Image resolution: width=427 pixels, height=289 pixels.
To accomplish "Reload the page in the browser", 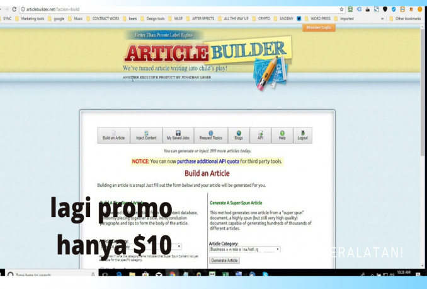I will [x=13, y=9].
